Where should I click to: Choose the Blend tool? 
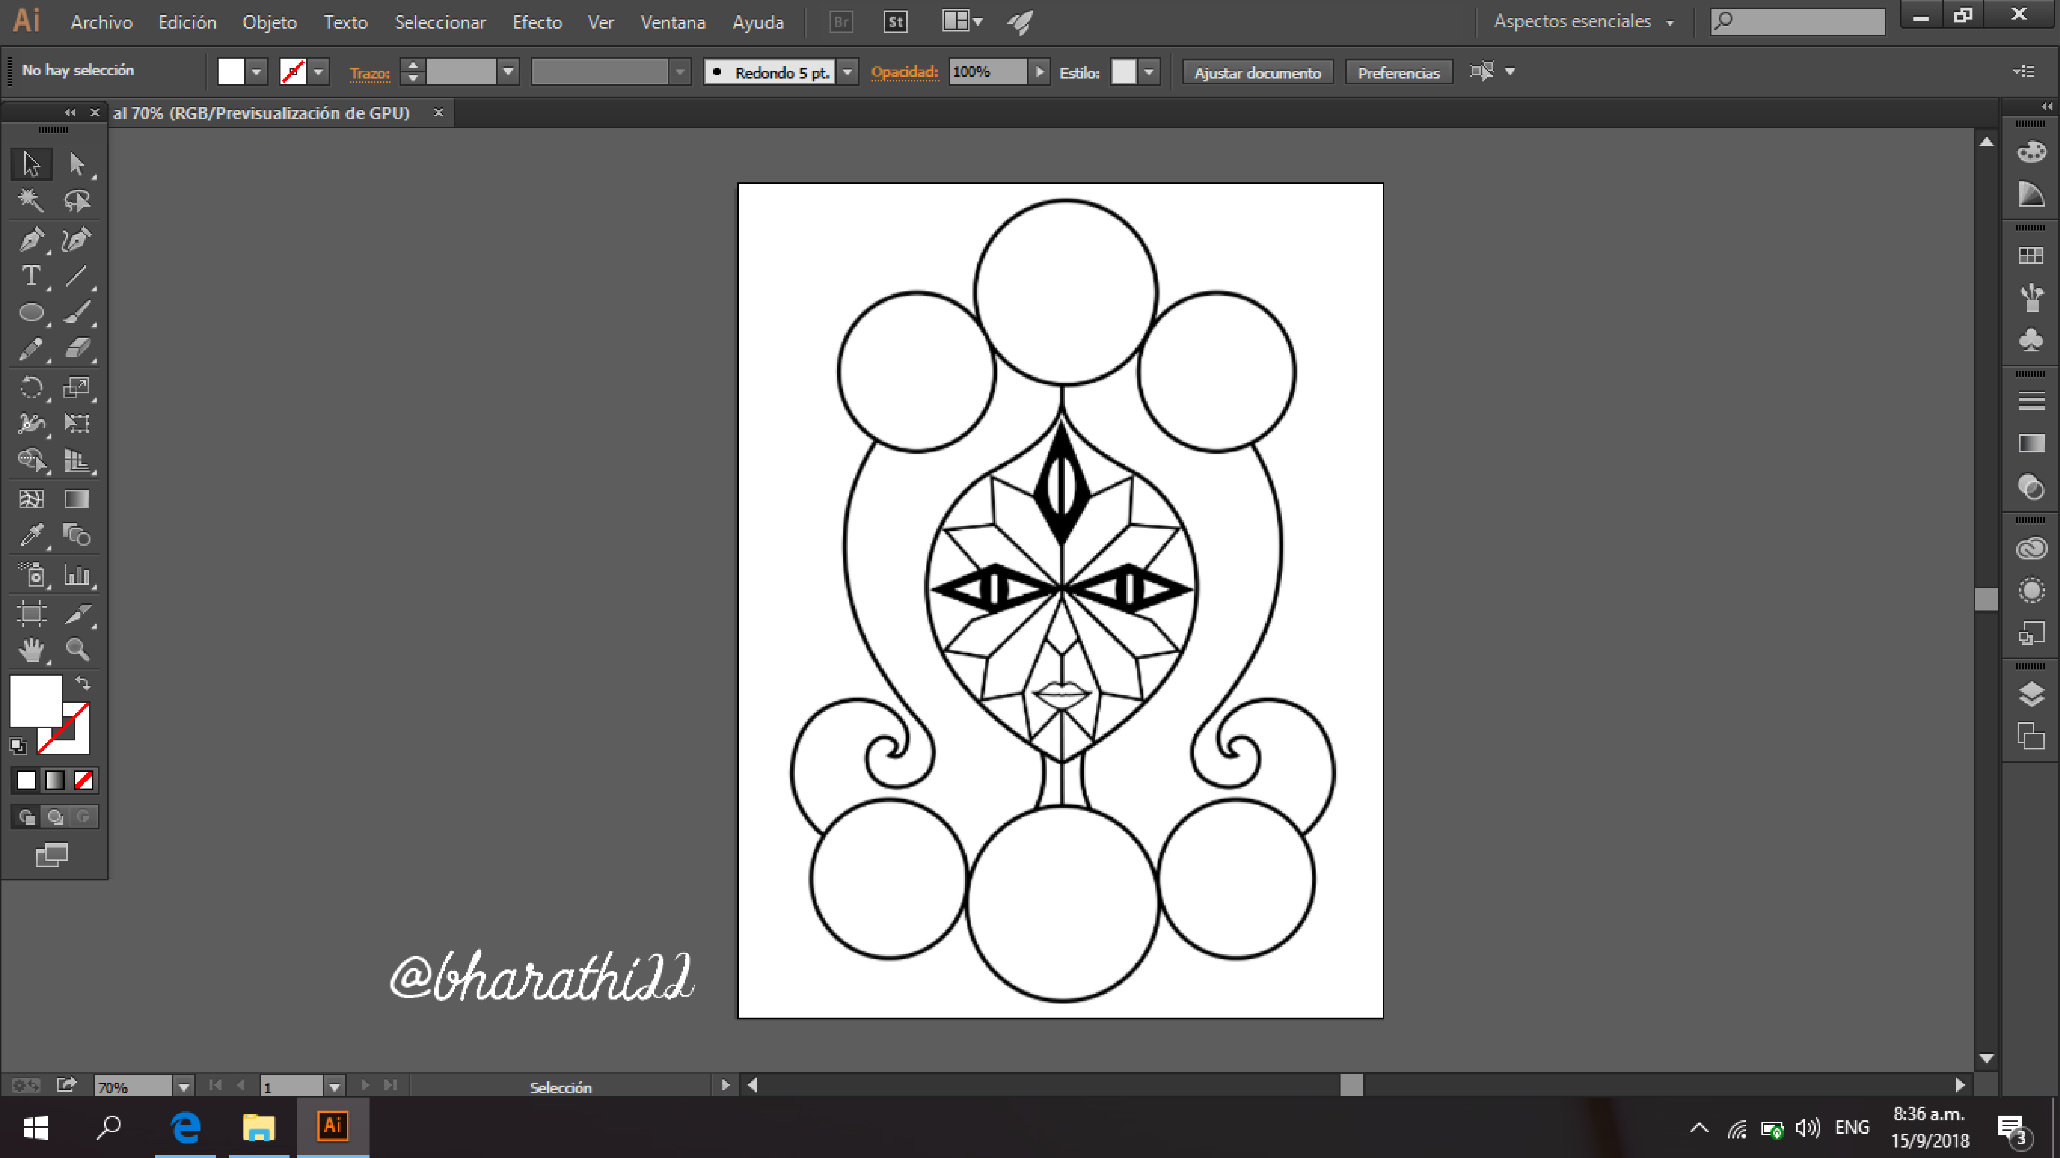(77, 535)
